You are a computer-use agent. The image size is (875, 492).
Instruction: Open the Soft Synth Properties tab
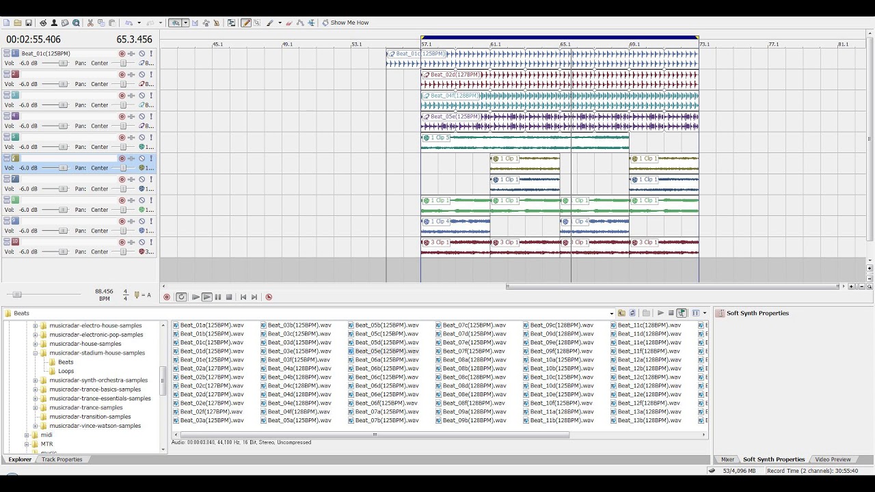click(773, 459)
